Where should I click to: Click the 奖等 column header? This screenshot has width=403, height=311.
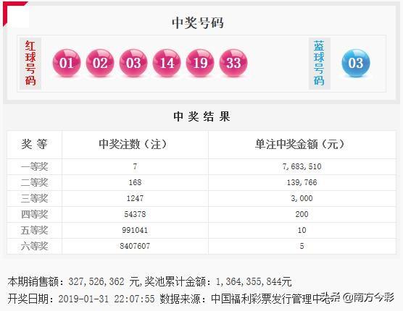point(34,144)
